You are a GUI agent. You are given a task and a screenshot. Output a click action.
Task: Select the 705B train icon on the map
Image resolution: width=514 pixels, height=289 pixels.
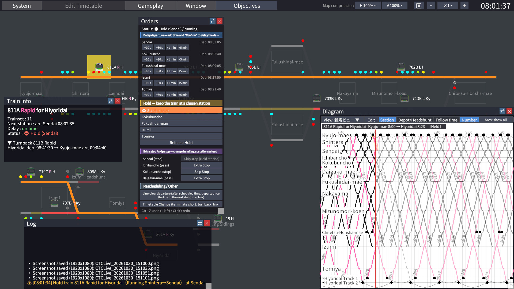click(239, 67)
